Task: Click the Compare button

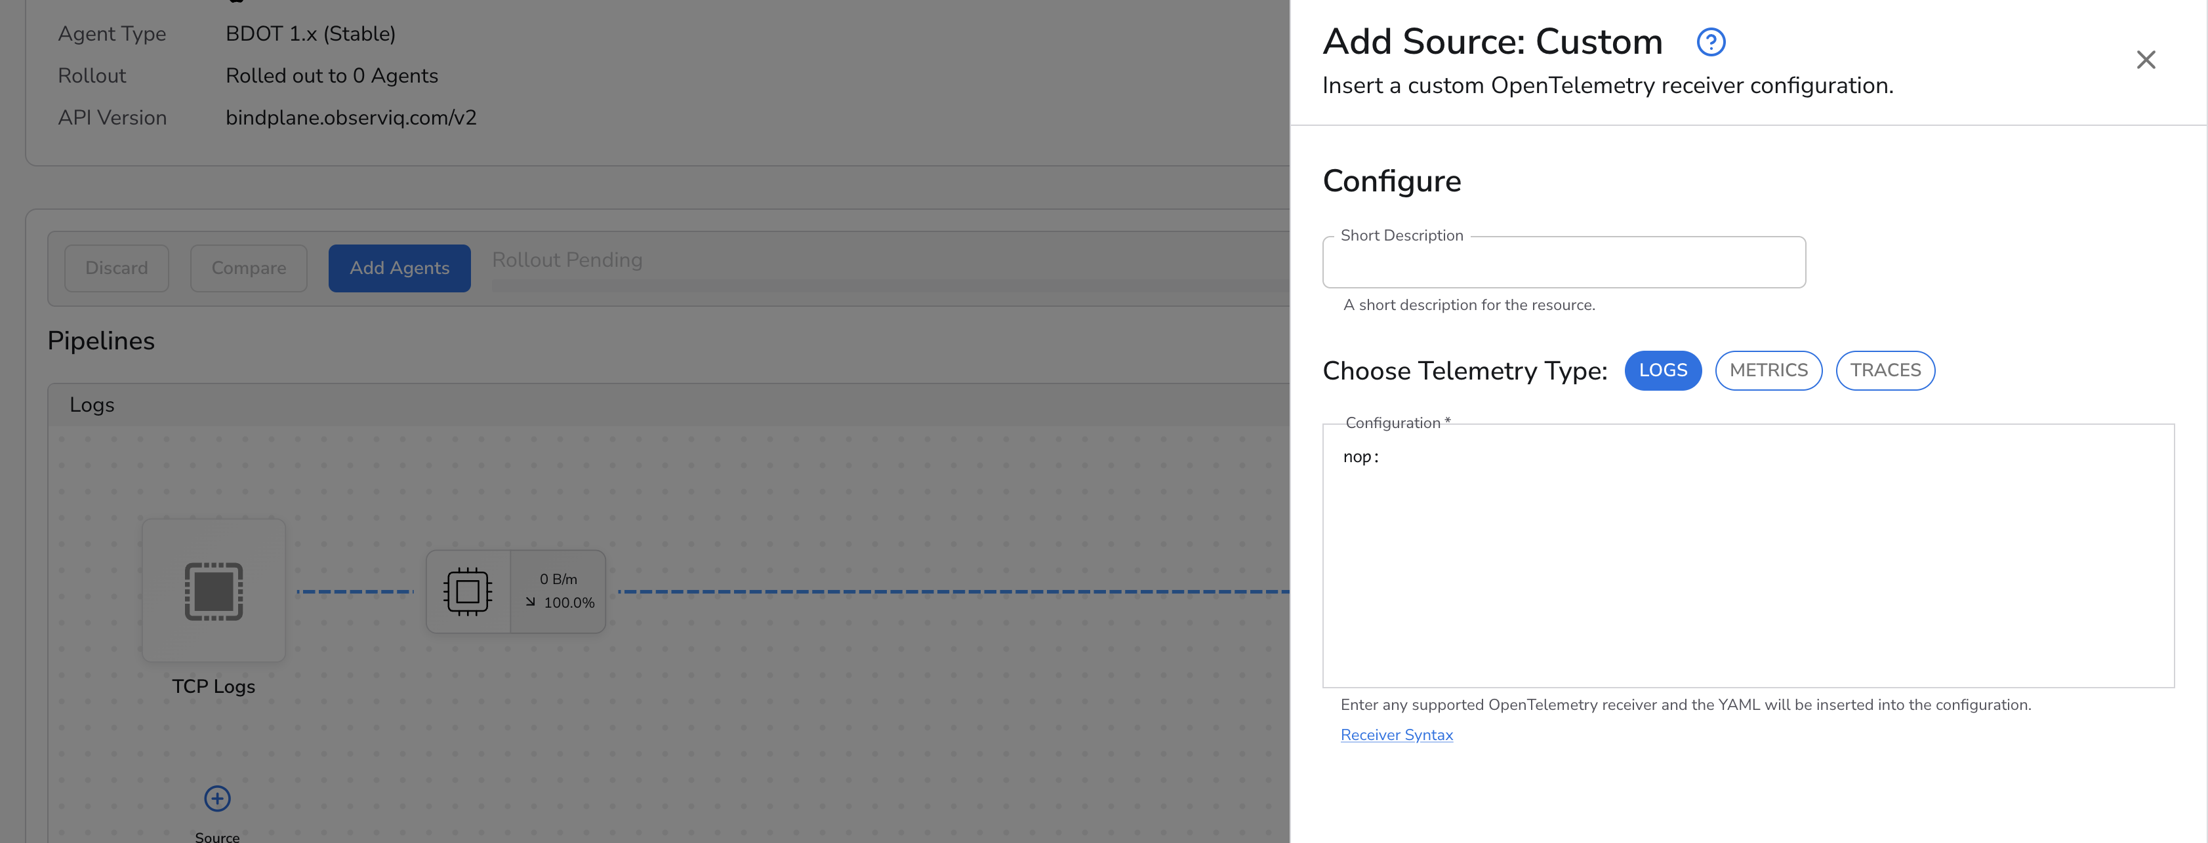Action: 249,268
